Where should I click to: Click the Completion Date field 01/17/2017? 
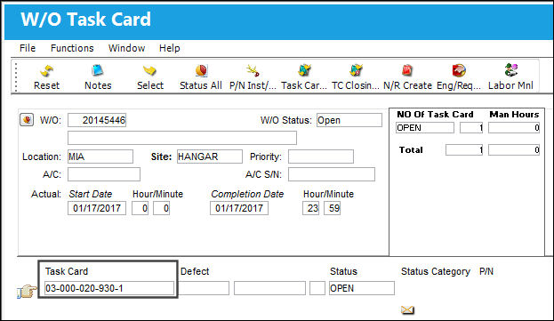click(239, 208)
